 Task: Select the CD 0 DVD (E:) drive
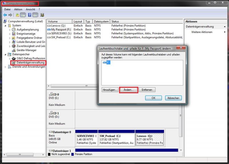point(61,100)
